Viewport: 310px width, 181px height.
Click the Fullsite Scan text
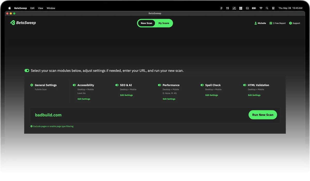click(x=41, y=90)
